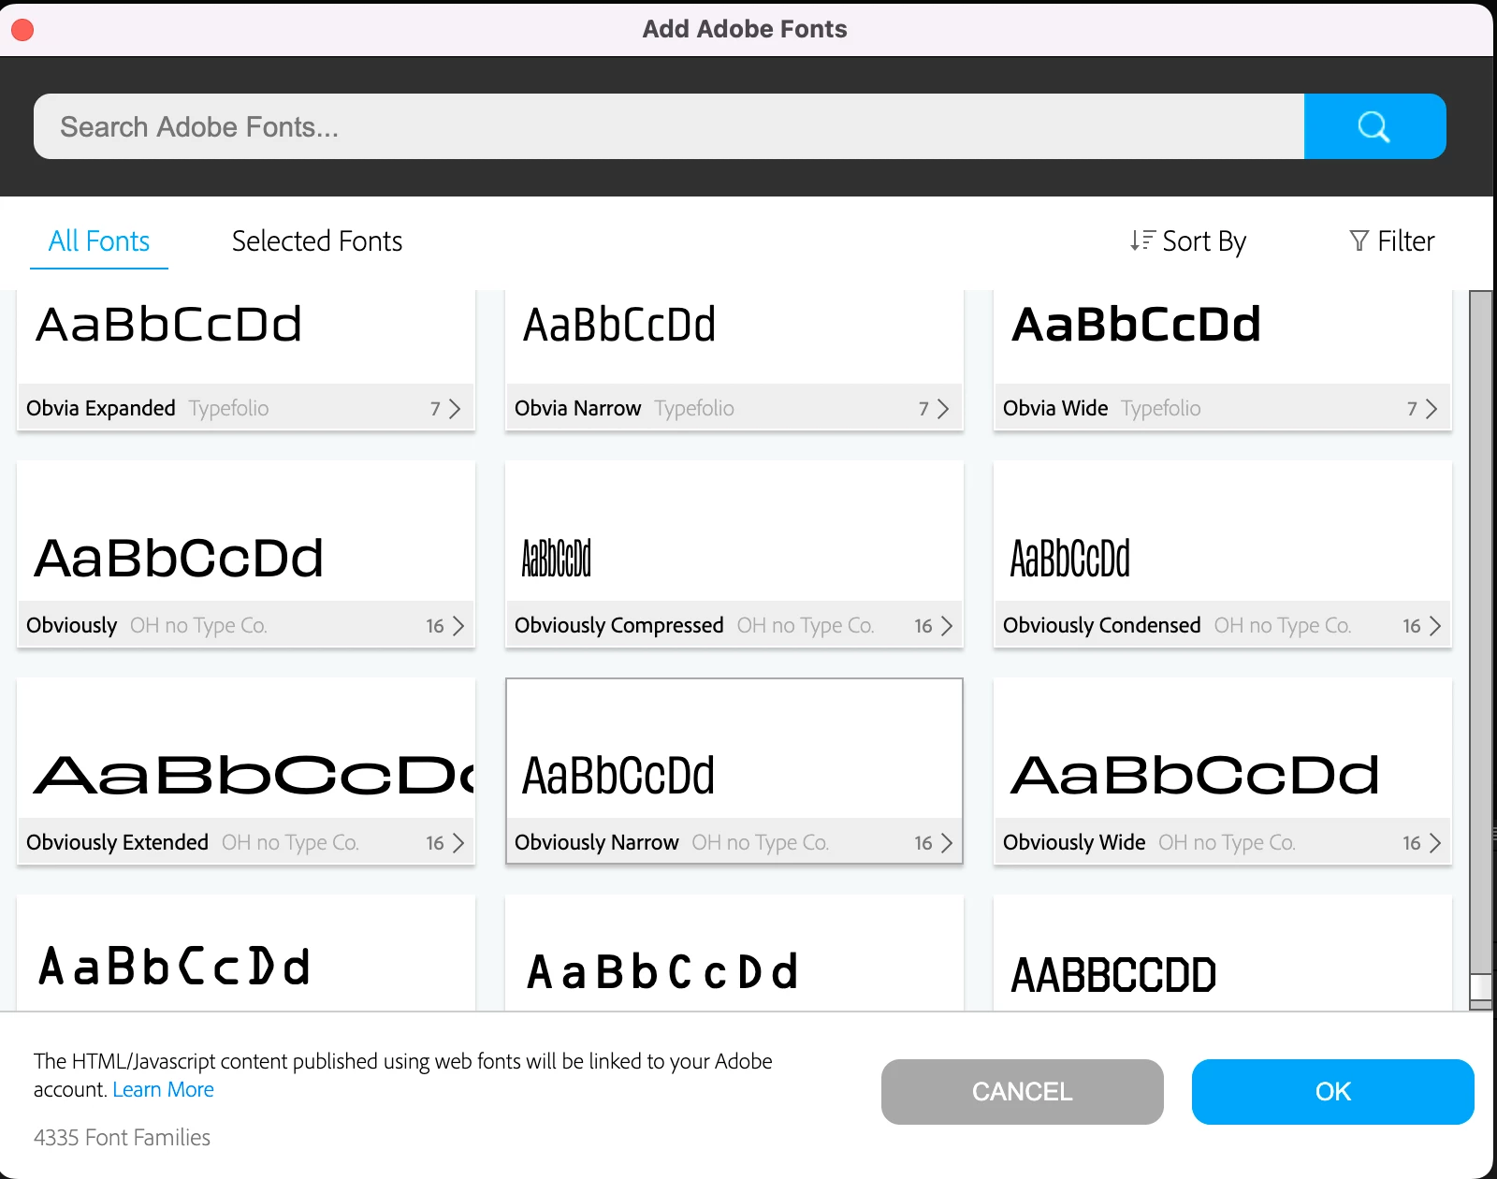Select the Obvia Expanded font preview

(246, 337)
